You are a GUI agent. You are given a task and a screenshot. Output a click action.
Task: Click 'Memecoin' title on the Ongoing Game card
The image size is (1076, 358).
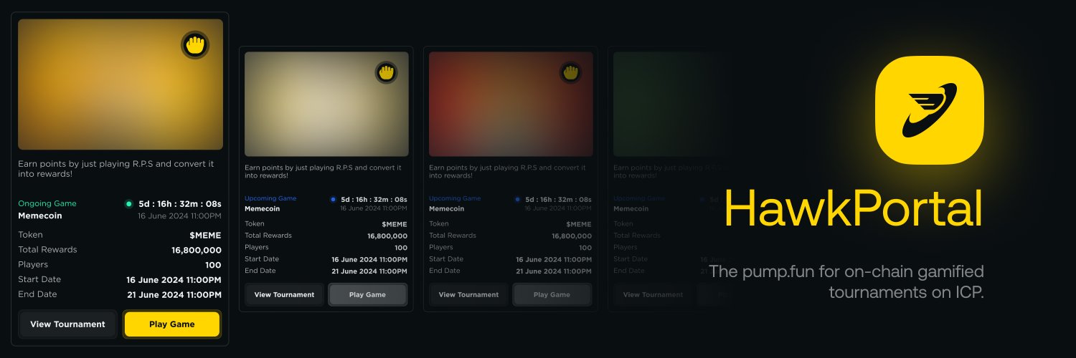point(40,216)
